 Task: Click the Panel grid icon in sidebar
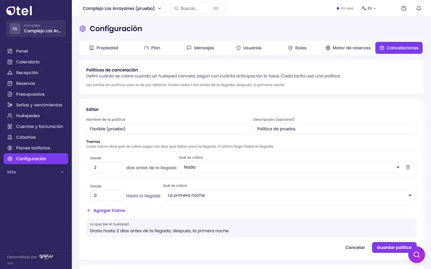coord(10,51)
